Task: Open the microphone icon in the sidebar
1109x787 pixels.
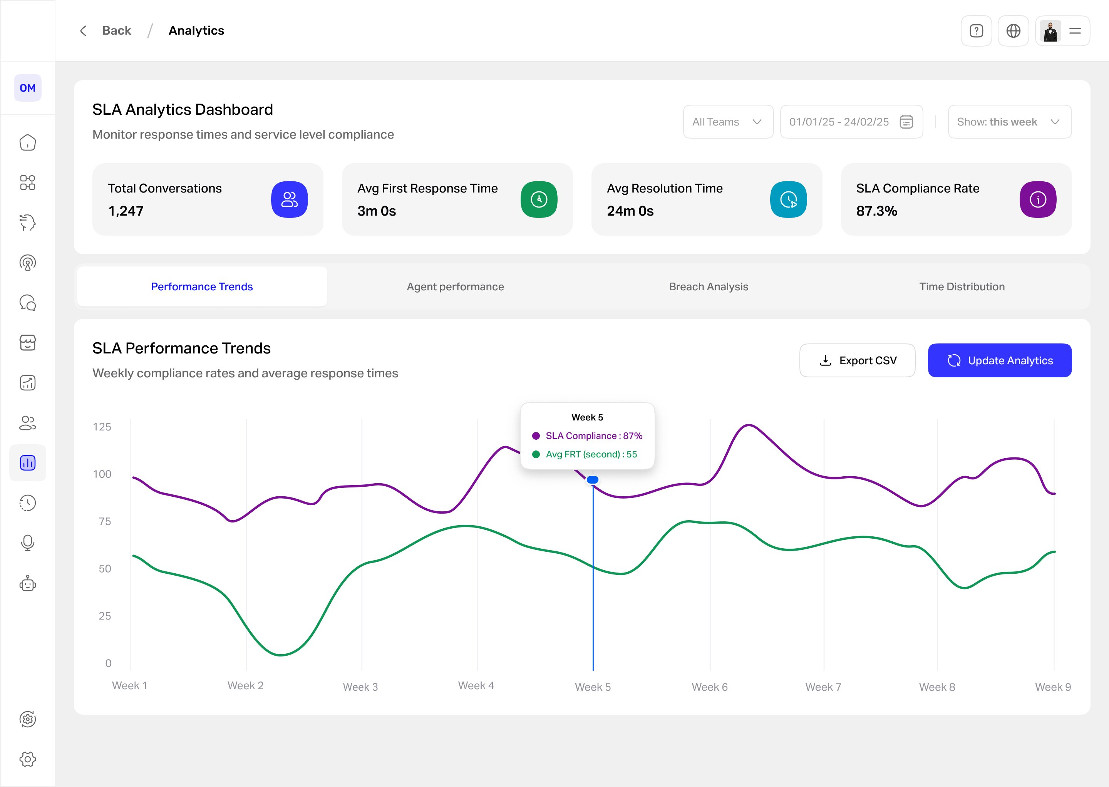Action: pyautogui.click(x=28, y=543)
